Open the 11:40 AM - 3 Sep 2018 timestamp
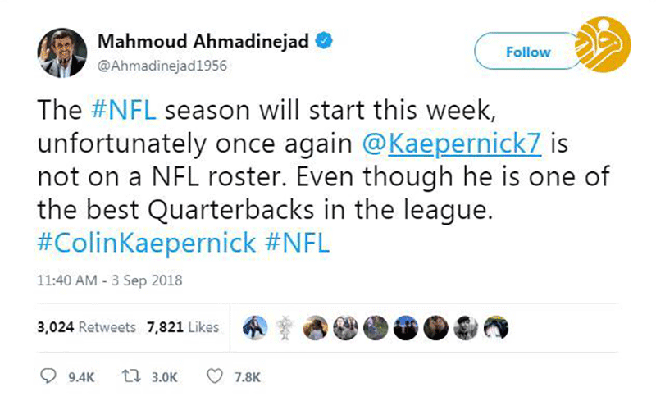 point(110,280)
